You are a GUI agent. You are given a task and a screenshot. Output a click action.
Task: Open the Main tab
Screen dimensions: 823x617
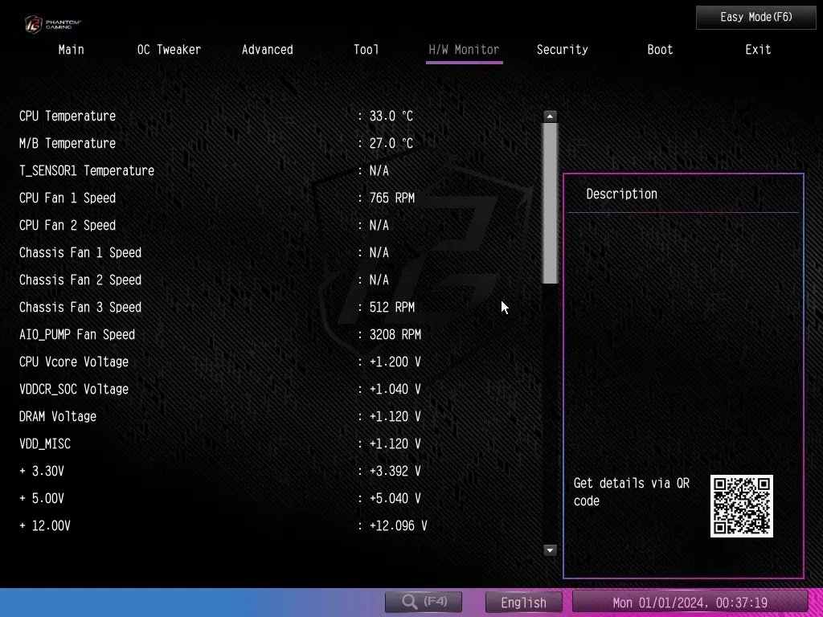tap(71, 50)
